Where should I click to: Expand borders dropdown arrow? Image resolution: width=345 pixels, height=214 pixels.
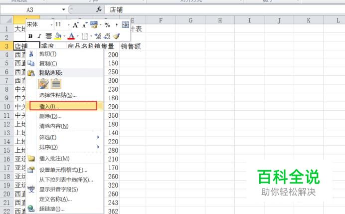point(91,36)
